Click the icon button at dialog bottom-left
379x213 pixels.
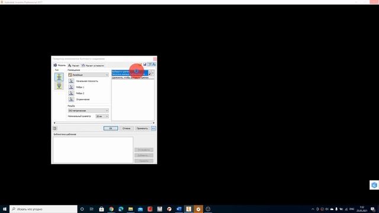point(55,128)
